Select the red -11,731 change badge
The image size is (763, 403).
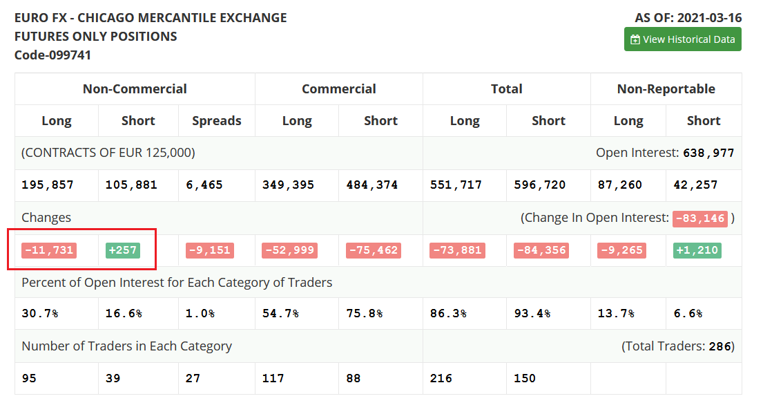pos(49,250)
